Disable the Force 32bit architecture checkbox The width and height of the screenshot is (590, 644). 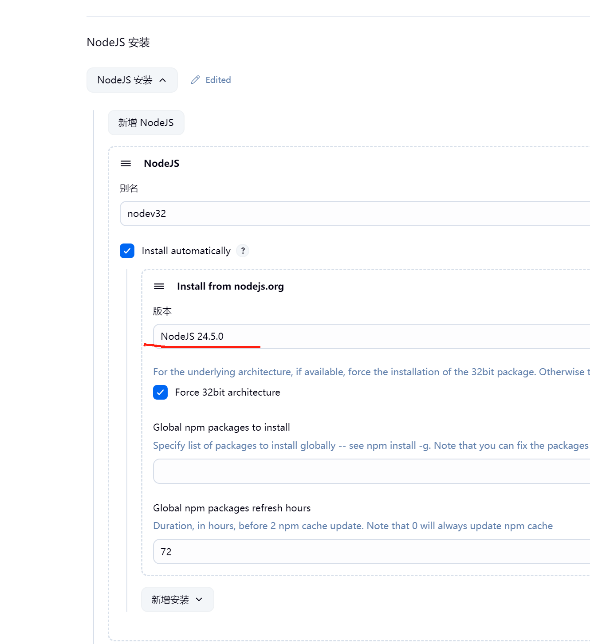pyautogui.click(x=160, y=392)
